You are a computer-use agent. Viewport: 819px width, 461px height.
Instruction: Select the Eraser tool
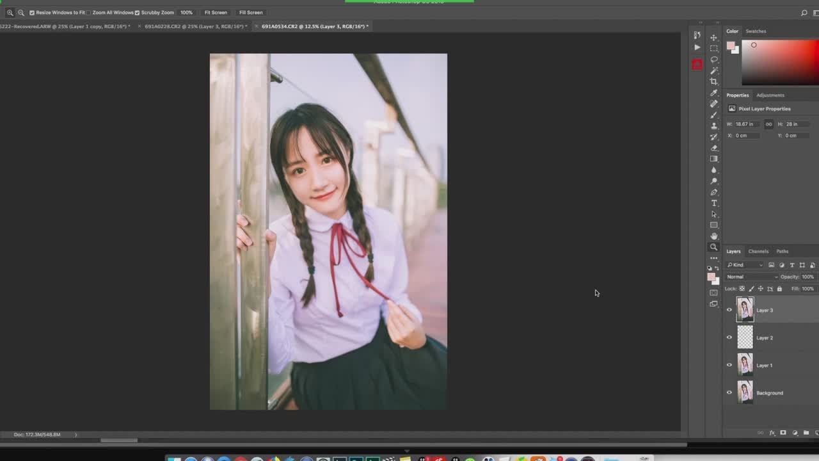click(x=714, y=148)
